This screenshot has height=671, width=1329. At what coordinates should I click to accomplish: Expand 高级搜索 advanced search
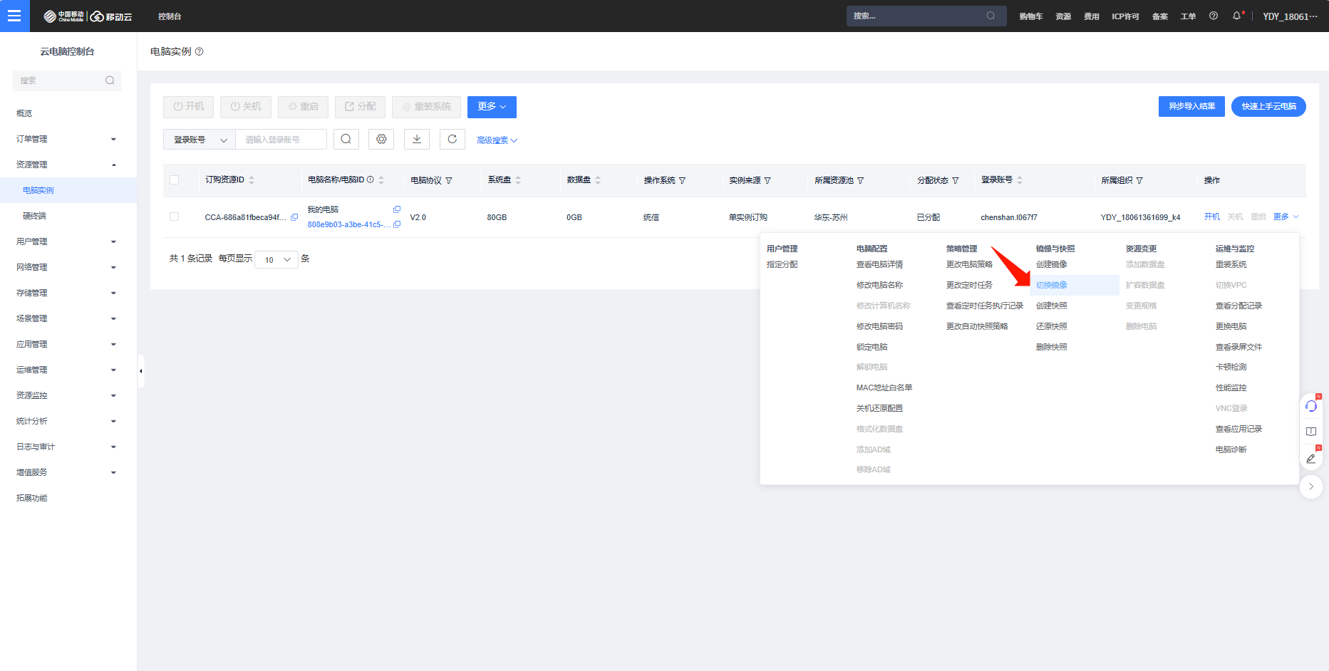point(497,140)
